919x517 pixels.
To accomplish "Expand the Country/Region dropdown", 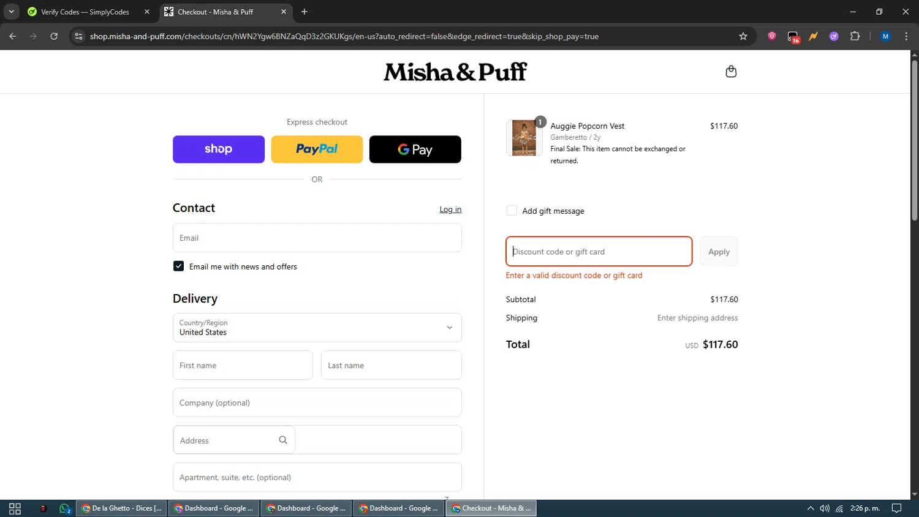I will [317, 328].
